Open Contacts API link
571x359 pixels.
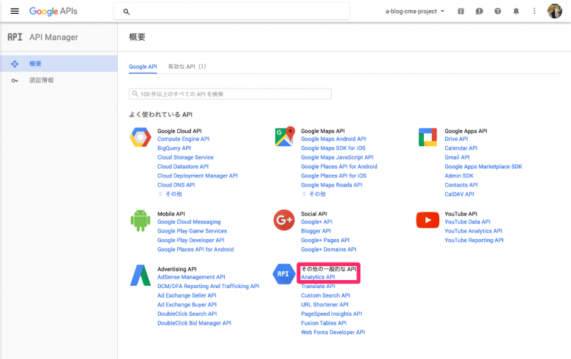coord(461,185)
